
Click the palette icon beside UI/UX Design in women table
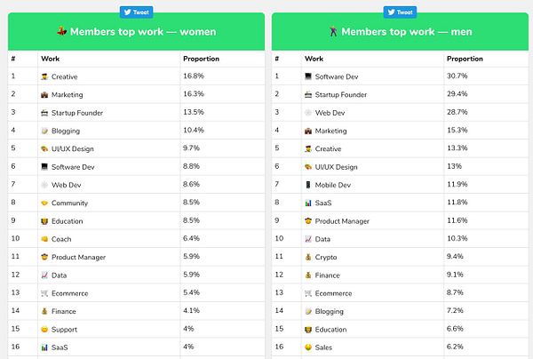(44, 148)
